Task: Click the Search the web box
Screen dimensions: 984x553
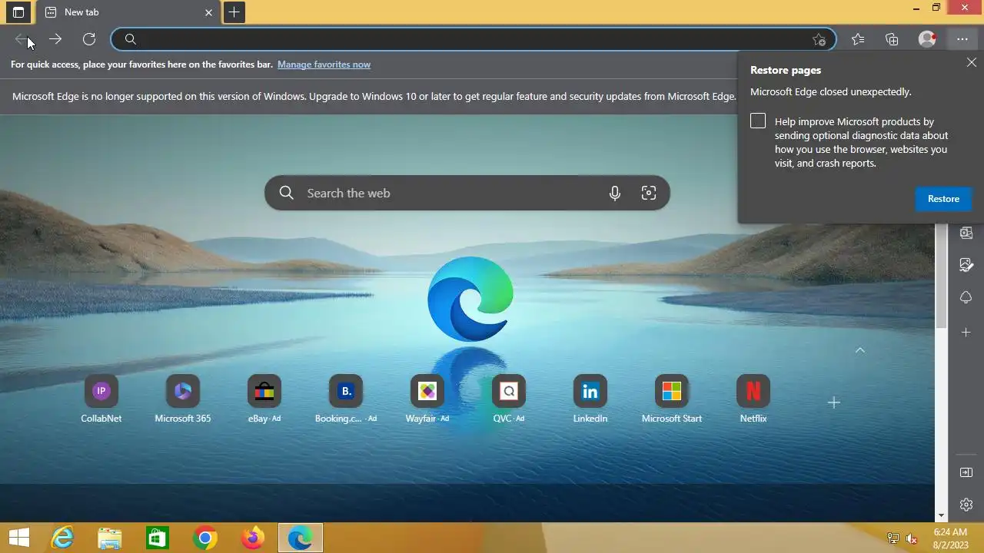Action: (x=467, y=193)
